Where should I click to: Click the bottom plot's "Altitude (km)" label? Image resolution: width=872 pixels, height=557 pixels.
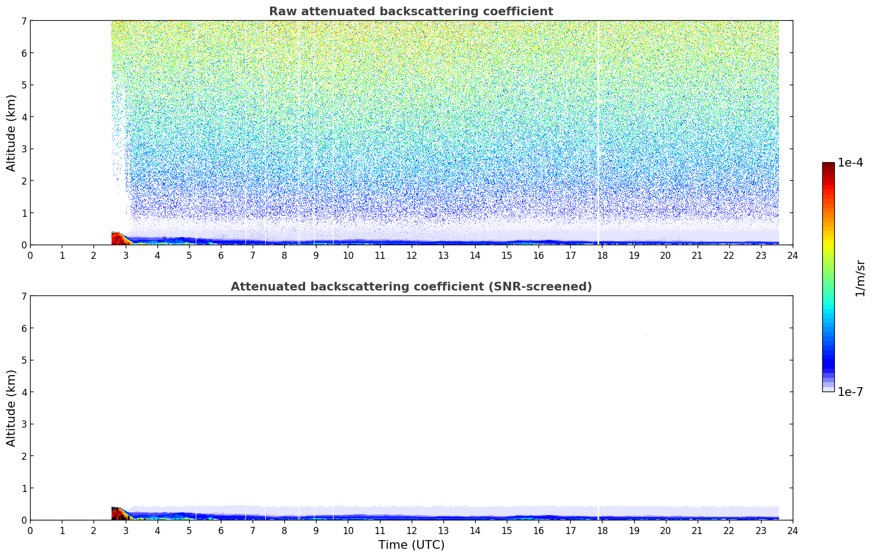[11, 408]
